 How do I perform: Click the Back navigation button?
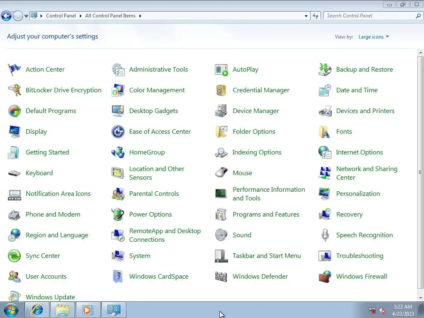(x=6, y=16)
